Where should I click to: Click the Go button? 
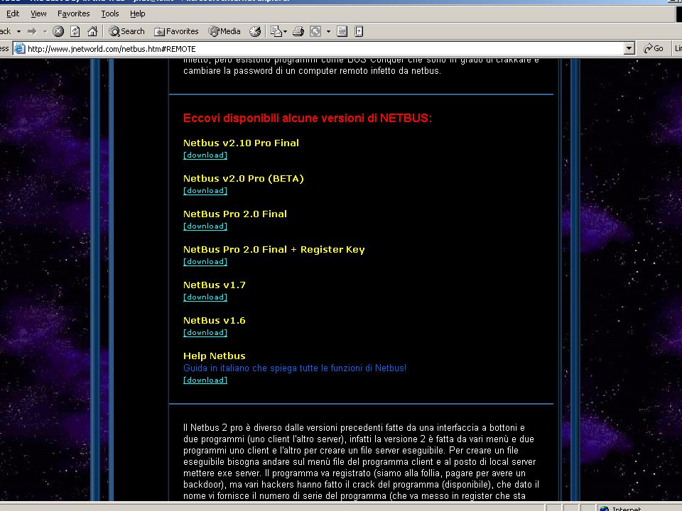tap(654, 49)
